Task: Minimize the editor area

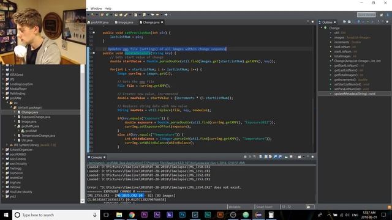Action: tap(307, 22)
